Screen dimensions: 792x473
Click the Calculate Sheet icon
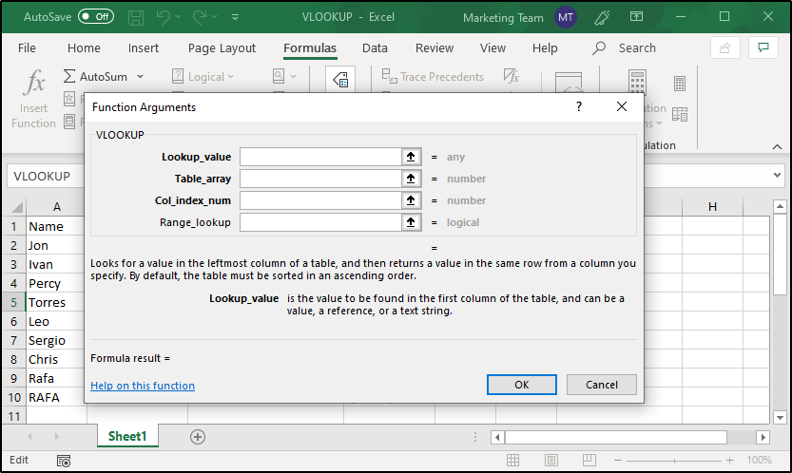coord(680,115)
